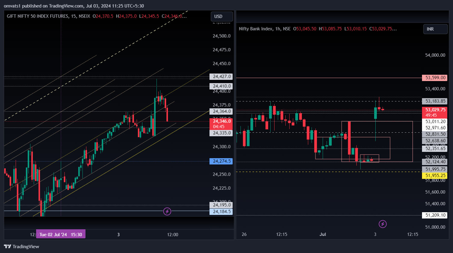This screenshot has height=253, width=453.
Task: Click the 51,000.00 price axis label
Action: [x=435, y=227]
